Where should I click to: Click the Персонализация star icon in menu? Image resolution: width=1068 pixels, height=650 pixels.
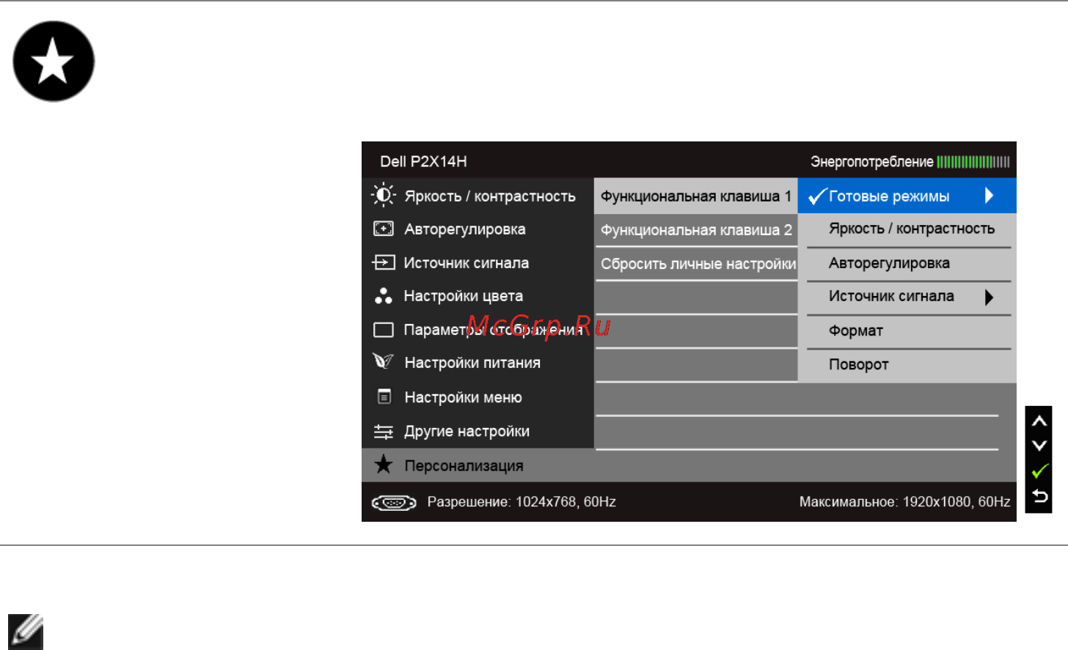(x=383, y=464)
